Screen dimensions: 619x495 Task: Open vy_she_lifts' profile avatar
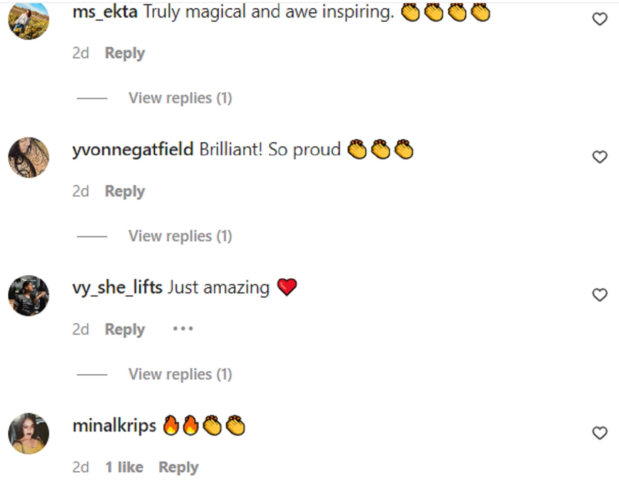click(x=29, y=295)
